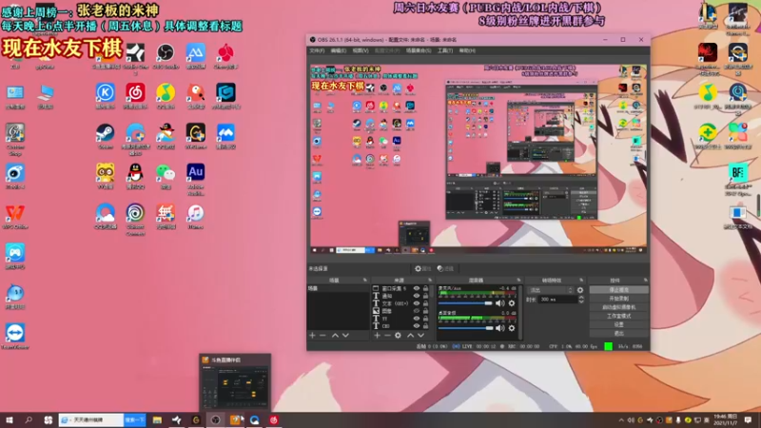Toggle lock on image source
This screenshot has width=761, height=428.
point(425,311)
